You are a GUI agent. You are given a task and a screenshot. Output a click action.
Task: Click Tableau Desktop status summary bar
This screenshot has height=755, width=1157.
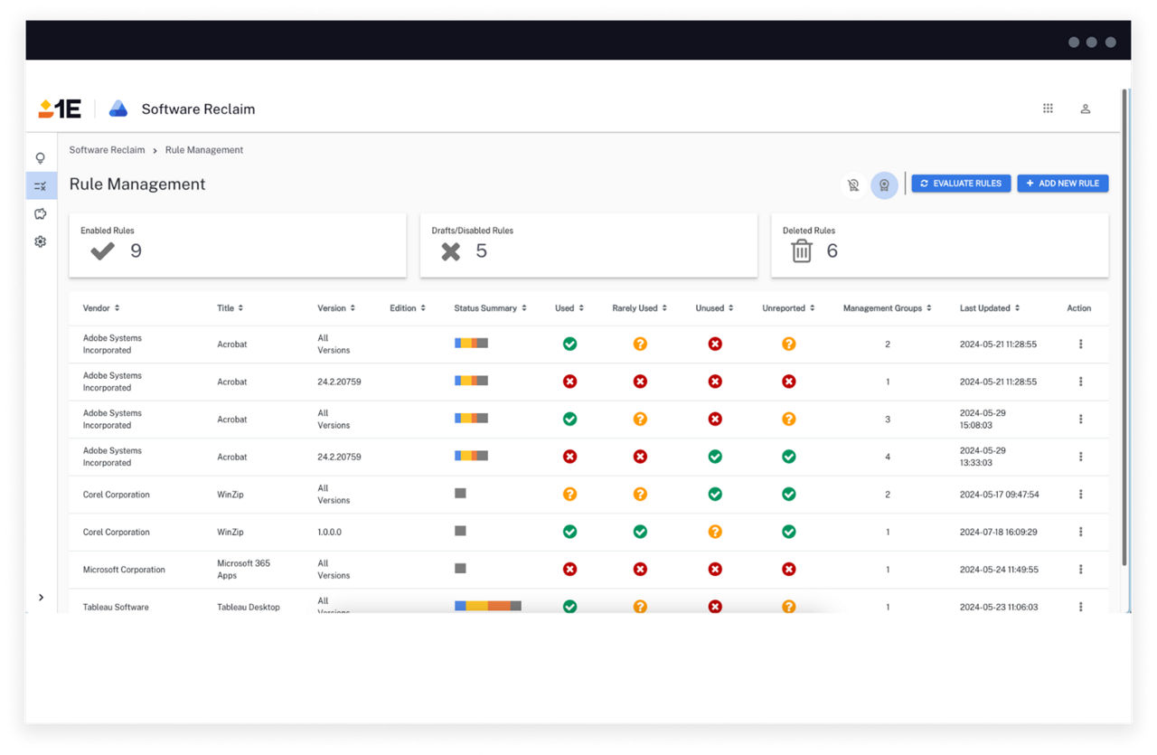coord(488,606)
